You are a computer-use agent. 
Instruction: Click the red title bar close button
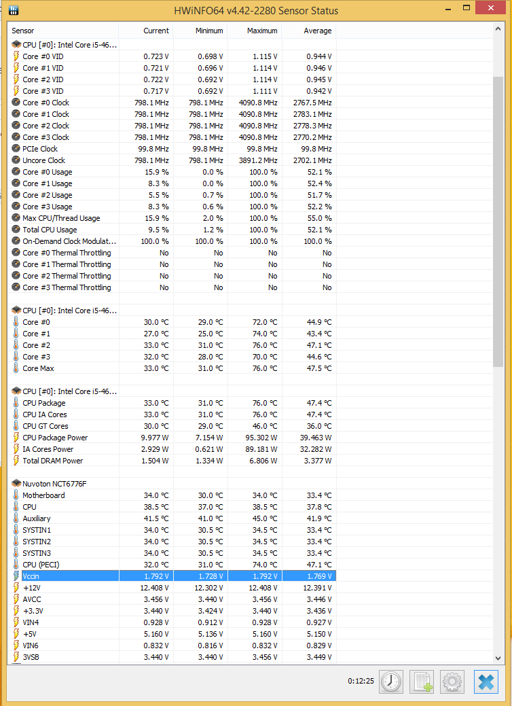tap(491, 7)
